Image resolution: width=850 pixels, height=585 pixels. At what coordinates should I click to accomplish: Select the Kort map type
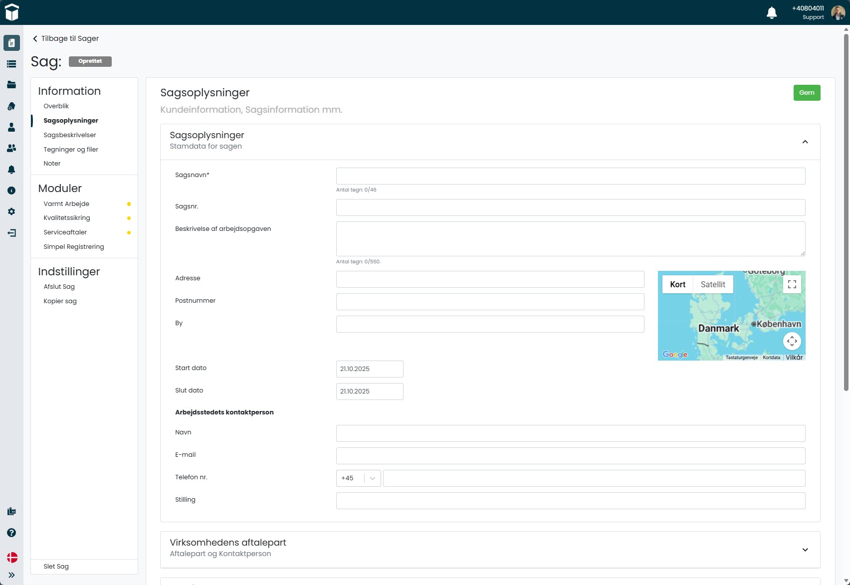[677, 284]
